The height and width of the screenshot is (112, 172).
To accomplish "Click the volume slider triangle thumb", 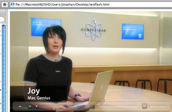I will pos(153,108).
